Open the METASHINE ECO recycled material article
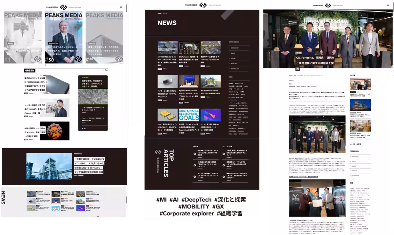The width and height of the screenshot is (394, 235). pyautogui.click(x=47, y=85)
